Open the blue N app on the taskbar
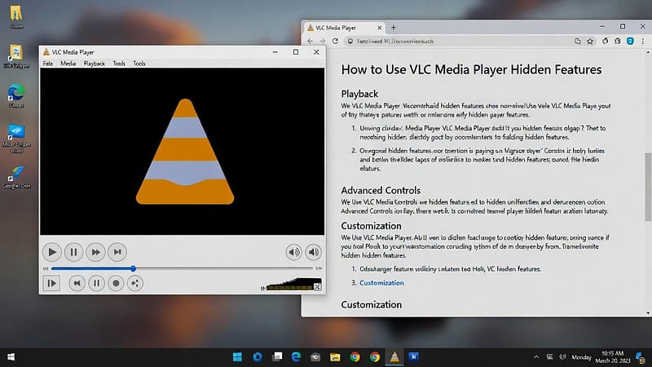Image resolution: width=652 pixels, height=367 pixels. point(413,356)
